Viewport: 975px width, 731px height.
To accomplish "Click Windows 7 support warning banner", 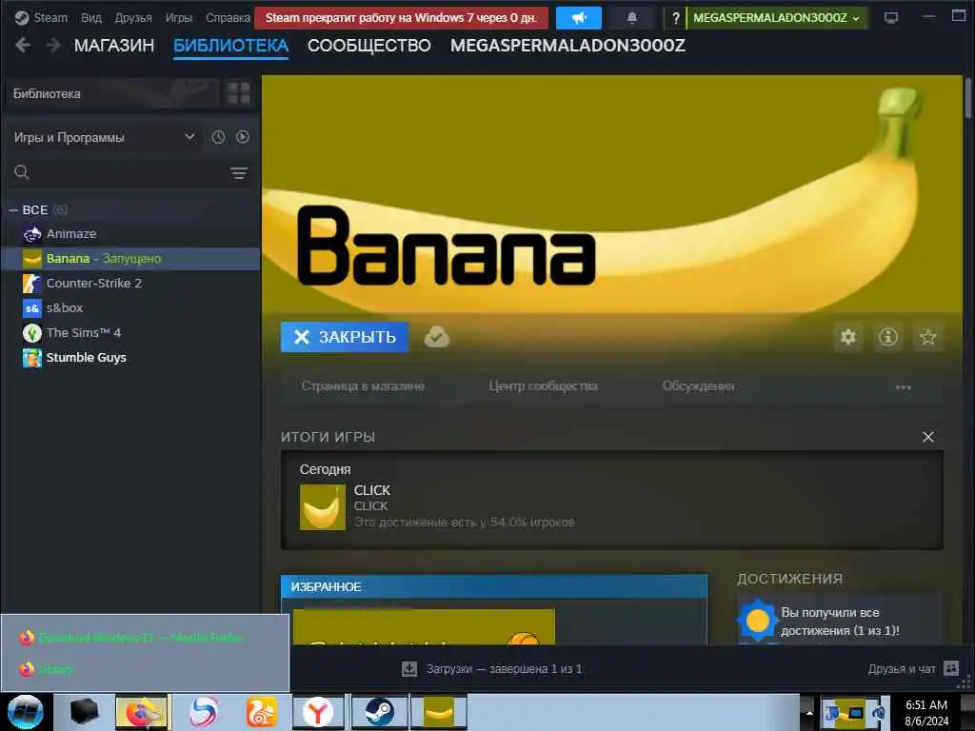I will (x=401, y=18).
